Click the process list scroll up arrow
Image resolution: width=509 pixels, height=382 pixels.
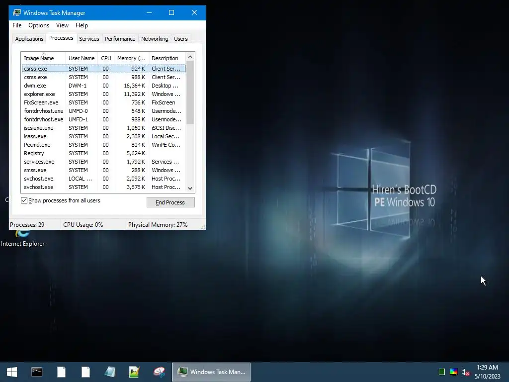[x=190, y=57]
